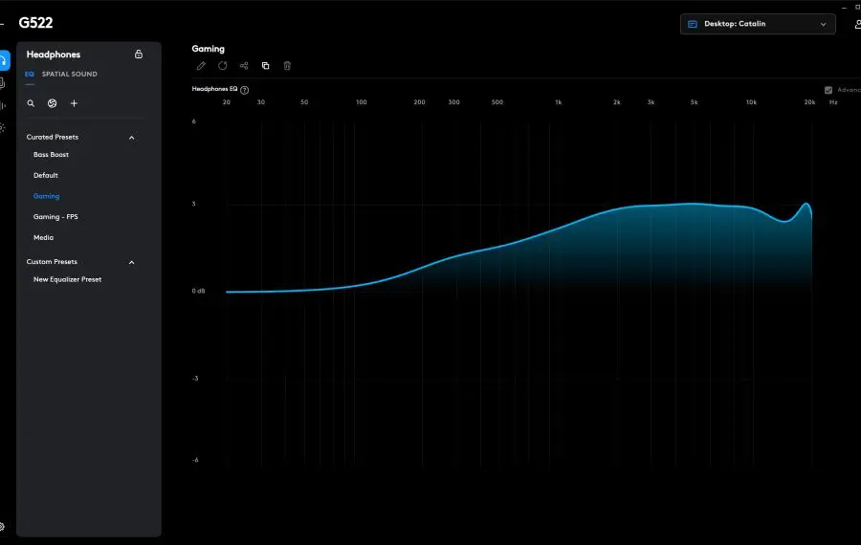
Task: Click the 500 frequency label
Action: click(x=497, y=102)
